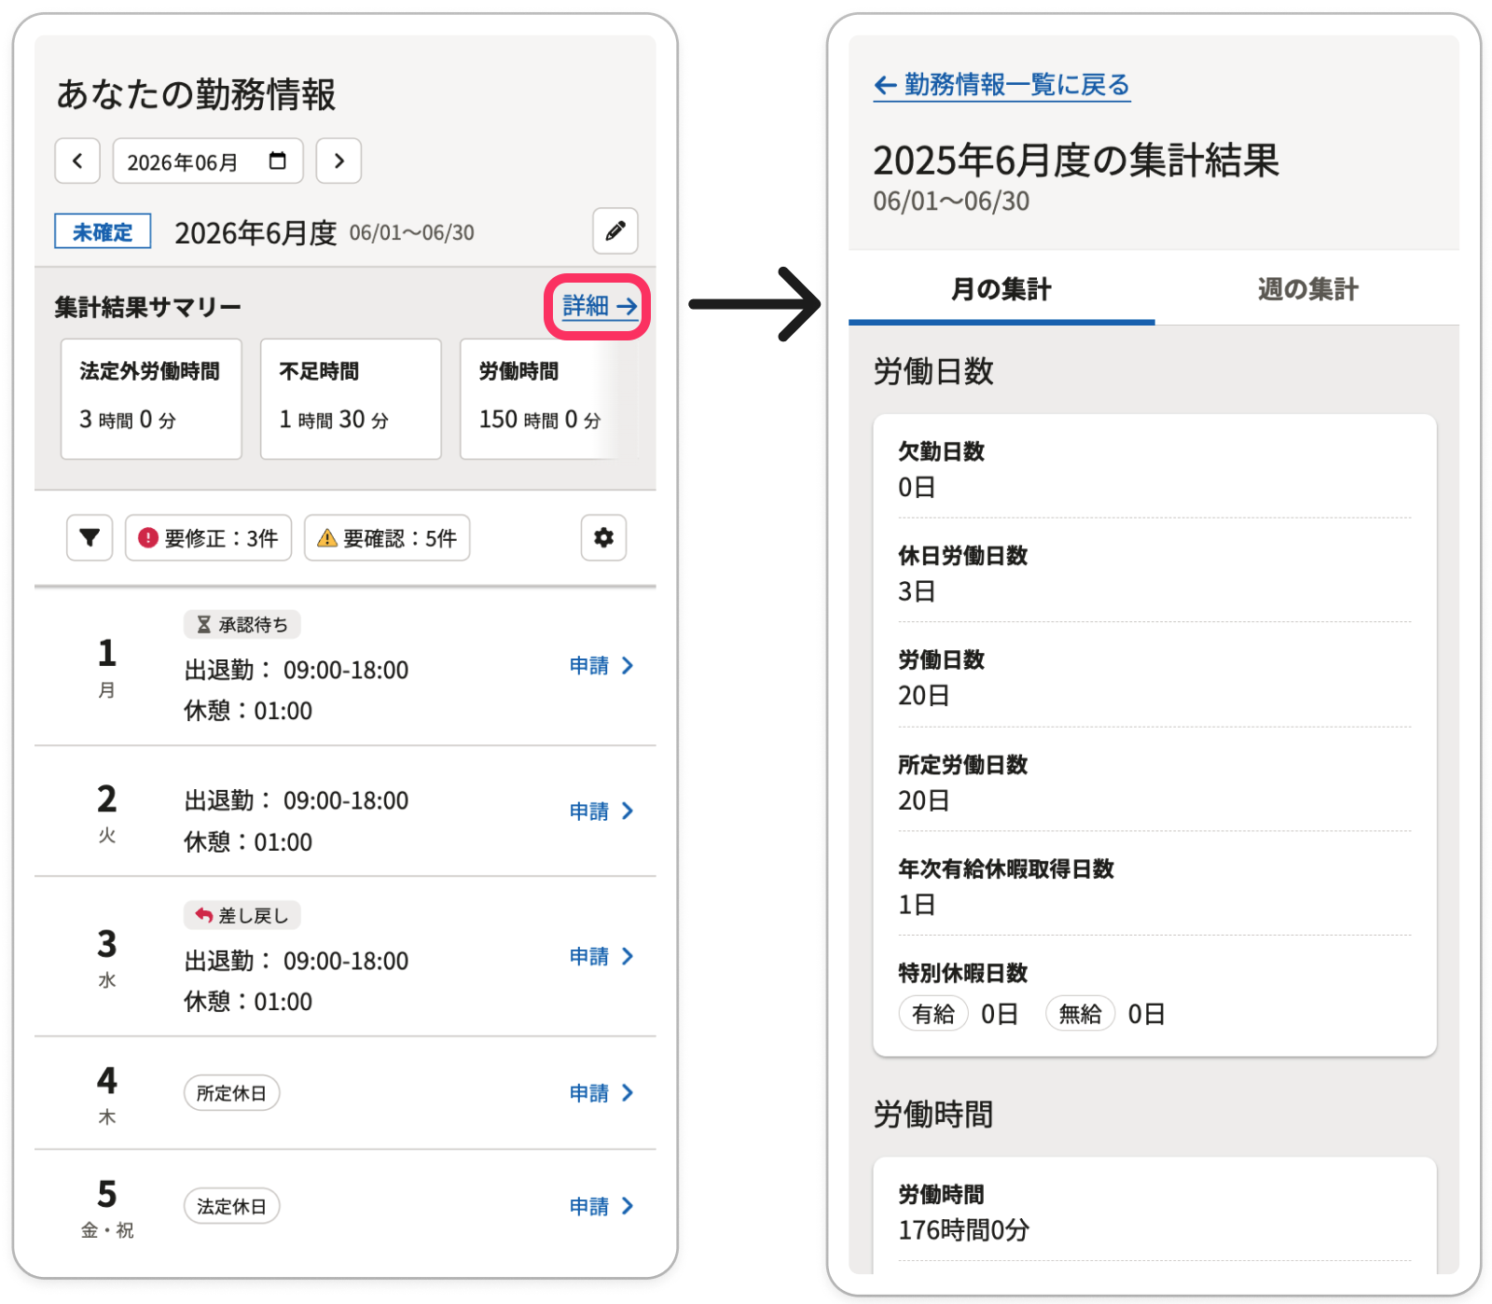Open 申請 for day 2 (火)
This screenshot has width=1492, height=1304.
point(601,811)
